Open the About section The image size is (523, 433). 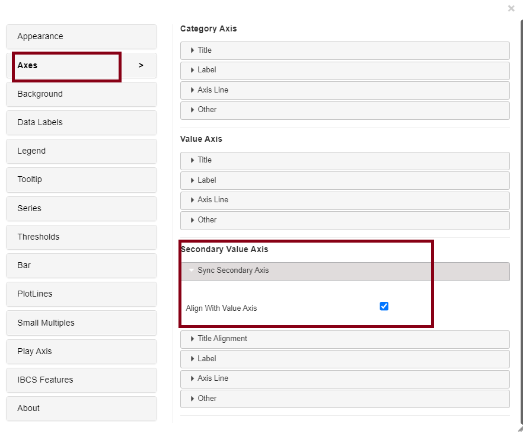point(81,409)
